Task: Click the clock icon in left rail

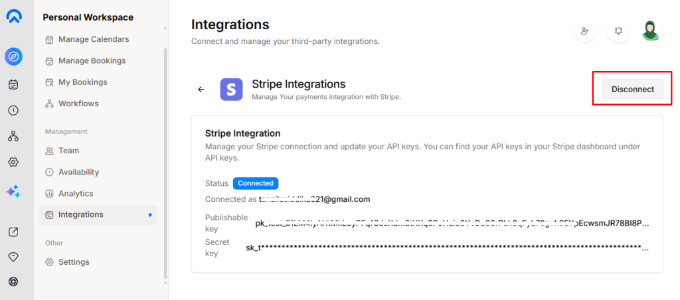Action: [x=13, y=110]
